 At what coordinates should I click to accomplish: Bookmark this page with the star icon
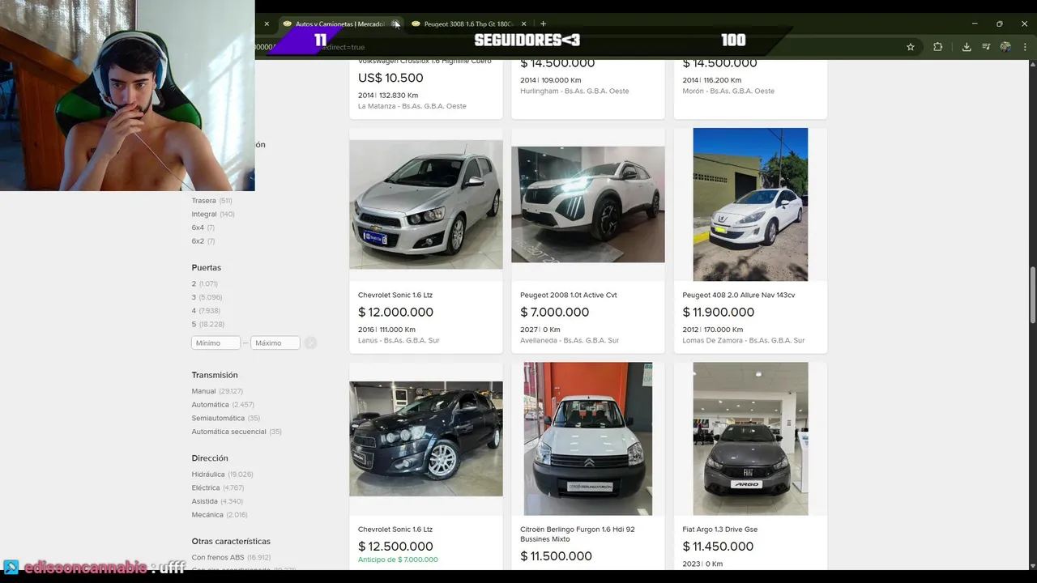[x=911, y=47]
